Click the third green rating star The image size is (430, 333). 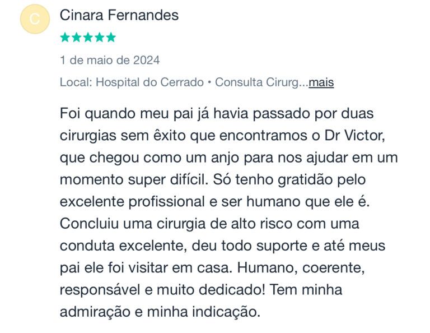[88, 37]
